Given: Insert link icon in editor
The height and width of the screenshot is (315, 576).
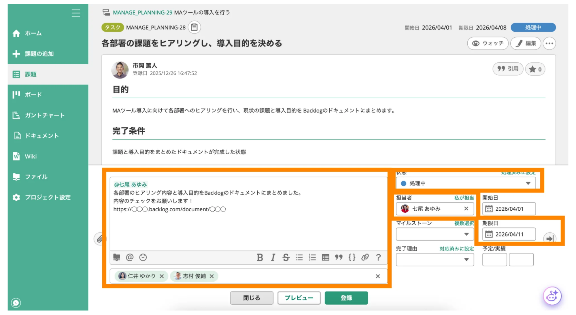Looking at the screenshot, I should pos(365,257).
